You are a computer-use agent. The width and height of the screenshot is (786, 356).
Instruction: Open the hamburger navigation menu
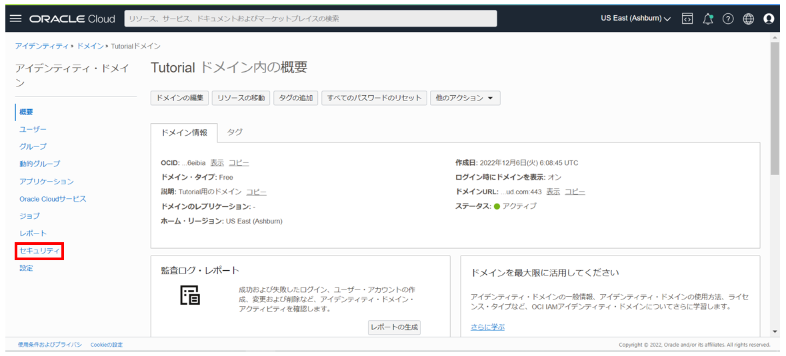tap(15, 19)
